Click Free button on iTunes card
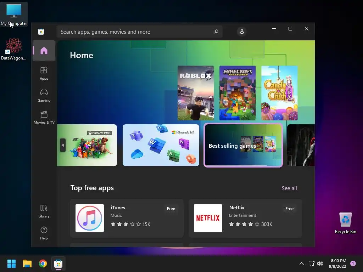Viewport: 363px width, 272px height. 171,209
